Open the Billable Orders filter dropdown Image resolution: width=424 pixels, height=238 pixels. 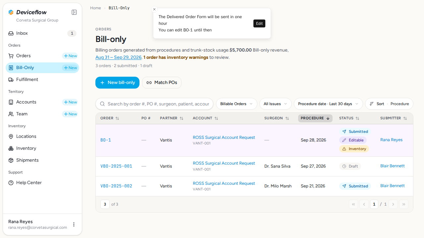coord(237,104)
